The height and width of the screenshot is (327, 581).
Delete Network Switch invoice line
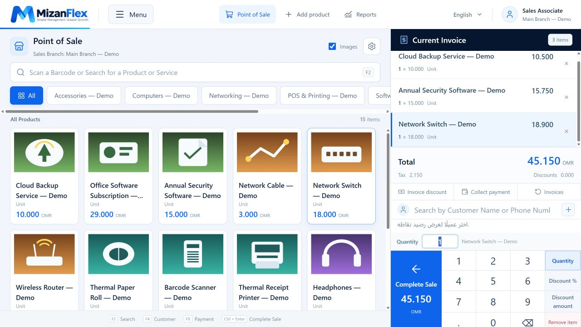(566, 131)
